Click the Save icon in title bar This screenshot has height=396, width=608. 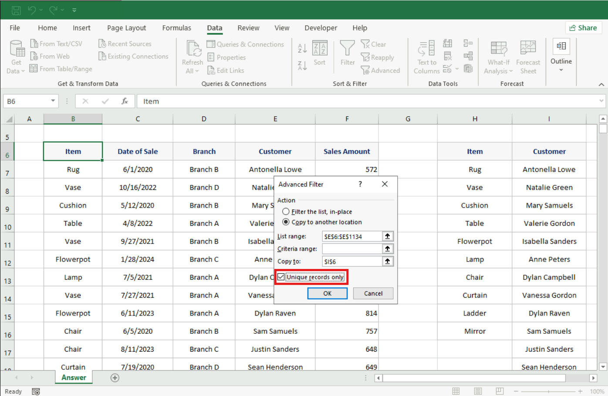16,10
